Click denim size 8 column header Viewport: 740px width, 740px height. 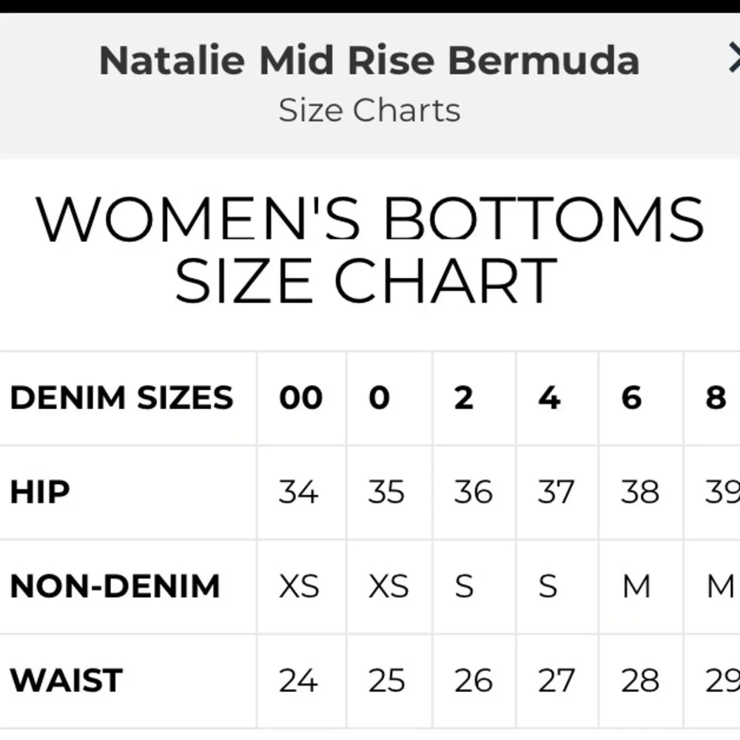tap(716, 398)
